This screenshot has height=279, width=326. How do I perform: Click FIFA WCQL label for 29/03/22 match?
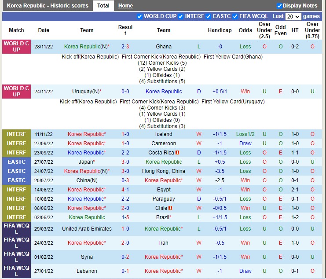[x=16, y=229]
